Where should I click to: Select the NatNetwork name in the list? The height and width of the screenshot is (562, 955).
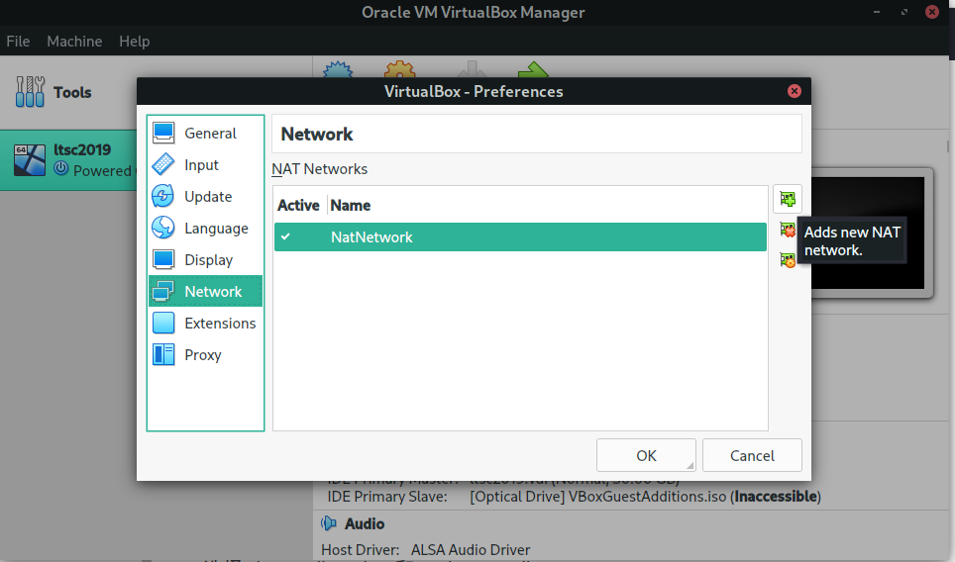pos(371,237)
